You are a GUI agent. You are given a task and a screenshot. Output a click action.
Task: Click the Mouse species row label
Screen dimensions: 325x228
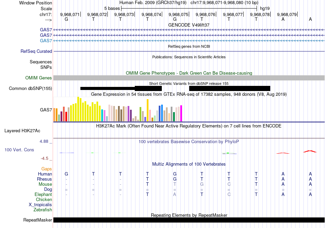45,184
